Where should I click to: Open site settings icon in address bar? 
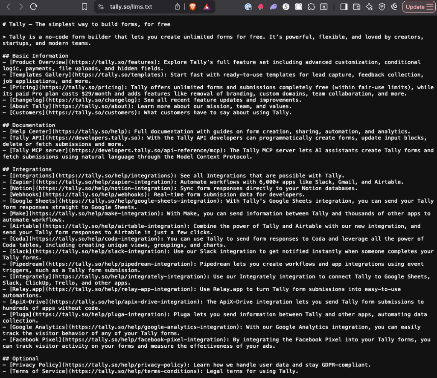(101, 7)
